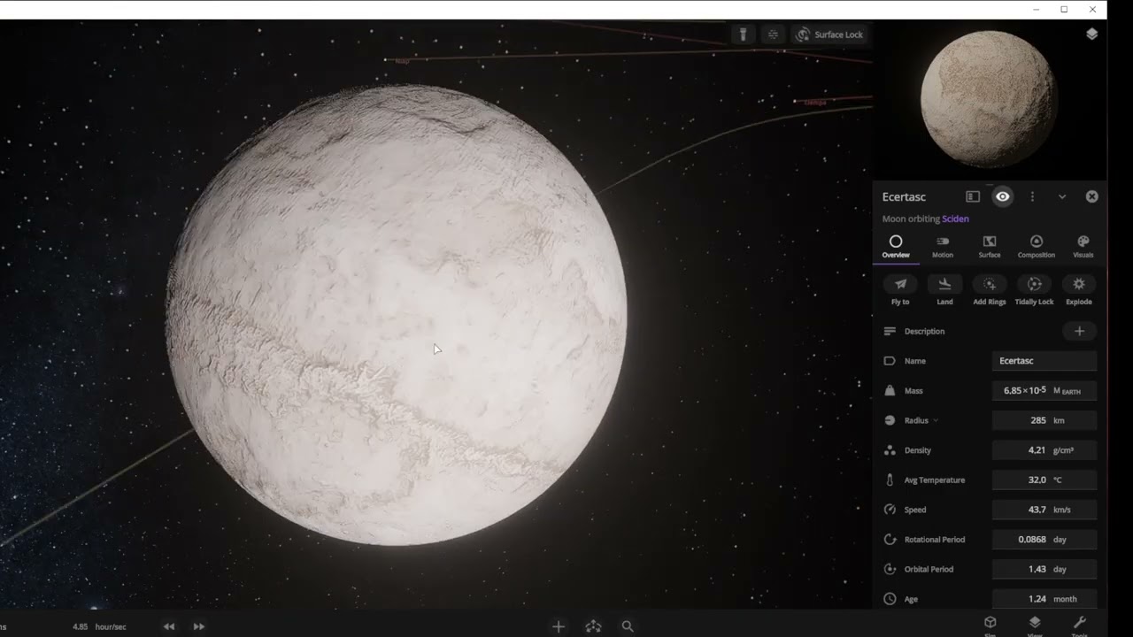Viewport: 1133px width, 637px height.
Task: Click the Fly to button
Action: pos(900,290)
